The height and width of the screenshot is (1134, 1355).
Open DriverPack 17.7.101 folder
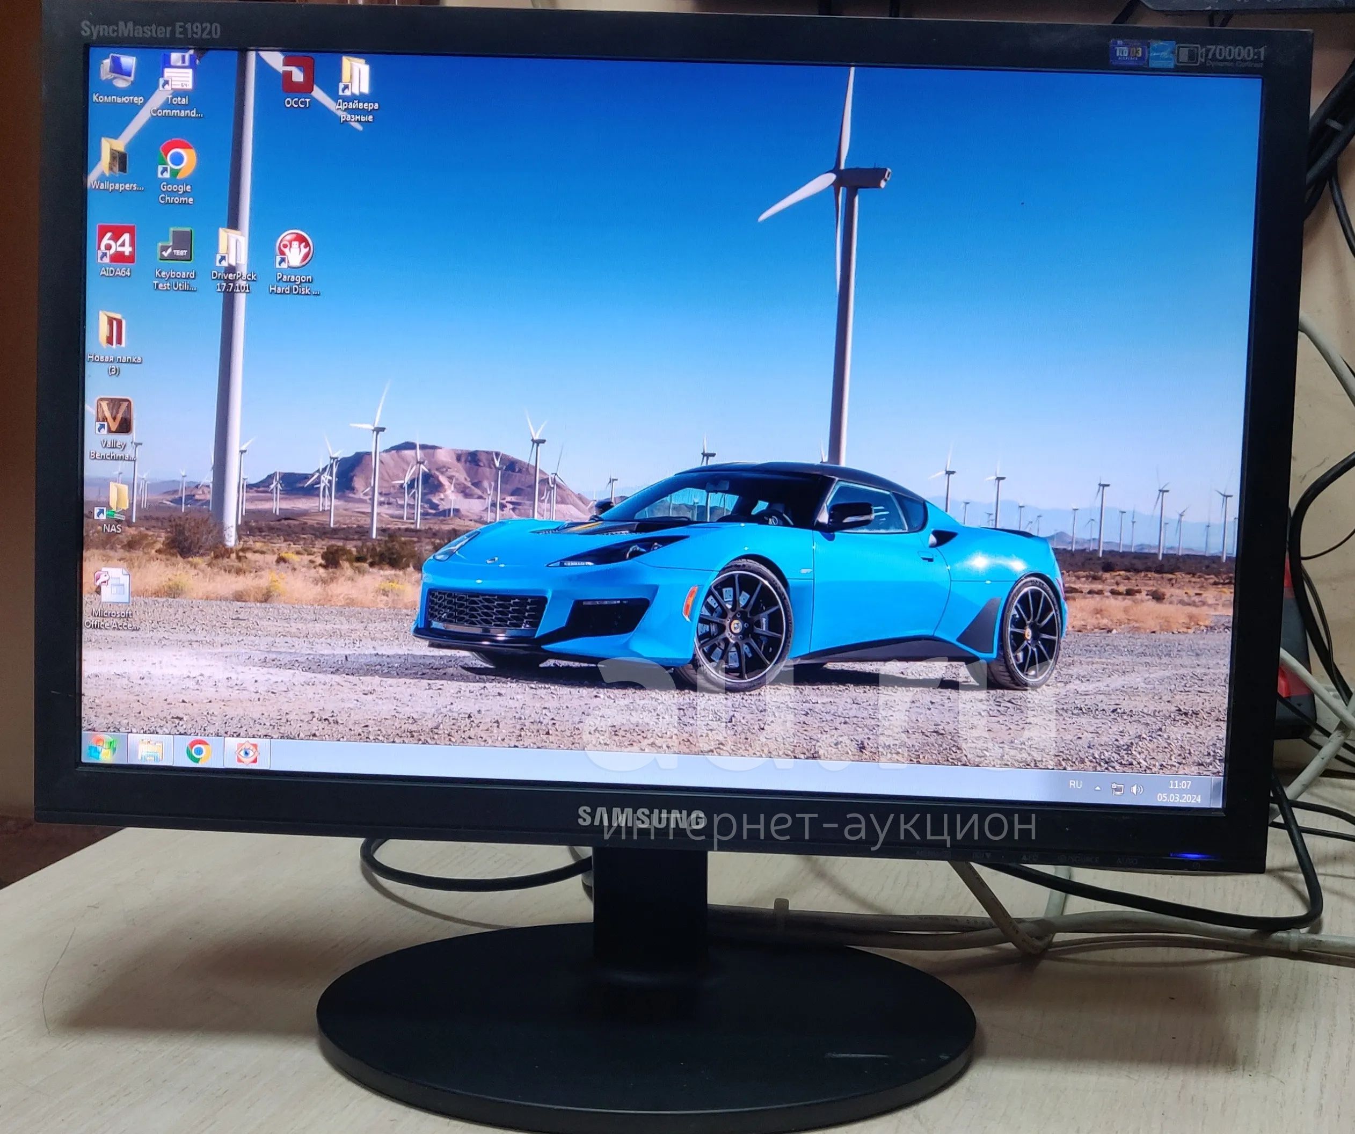233,260
